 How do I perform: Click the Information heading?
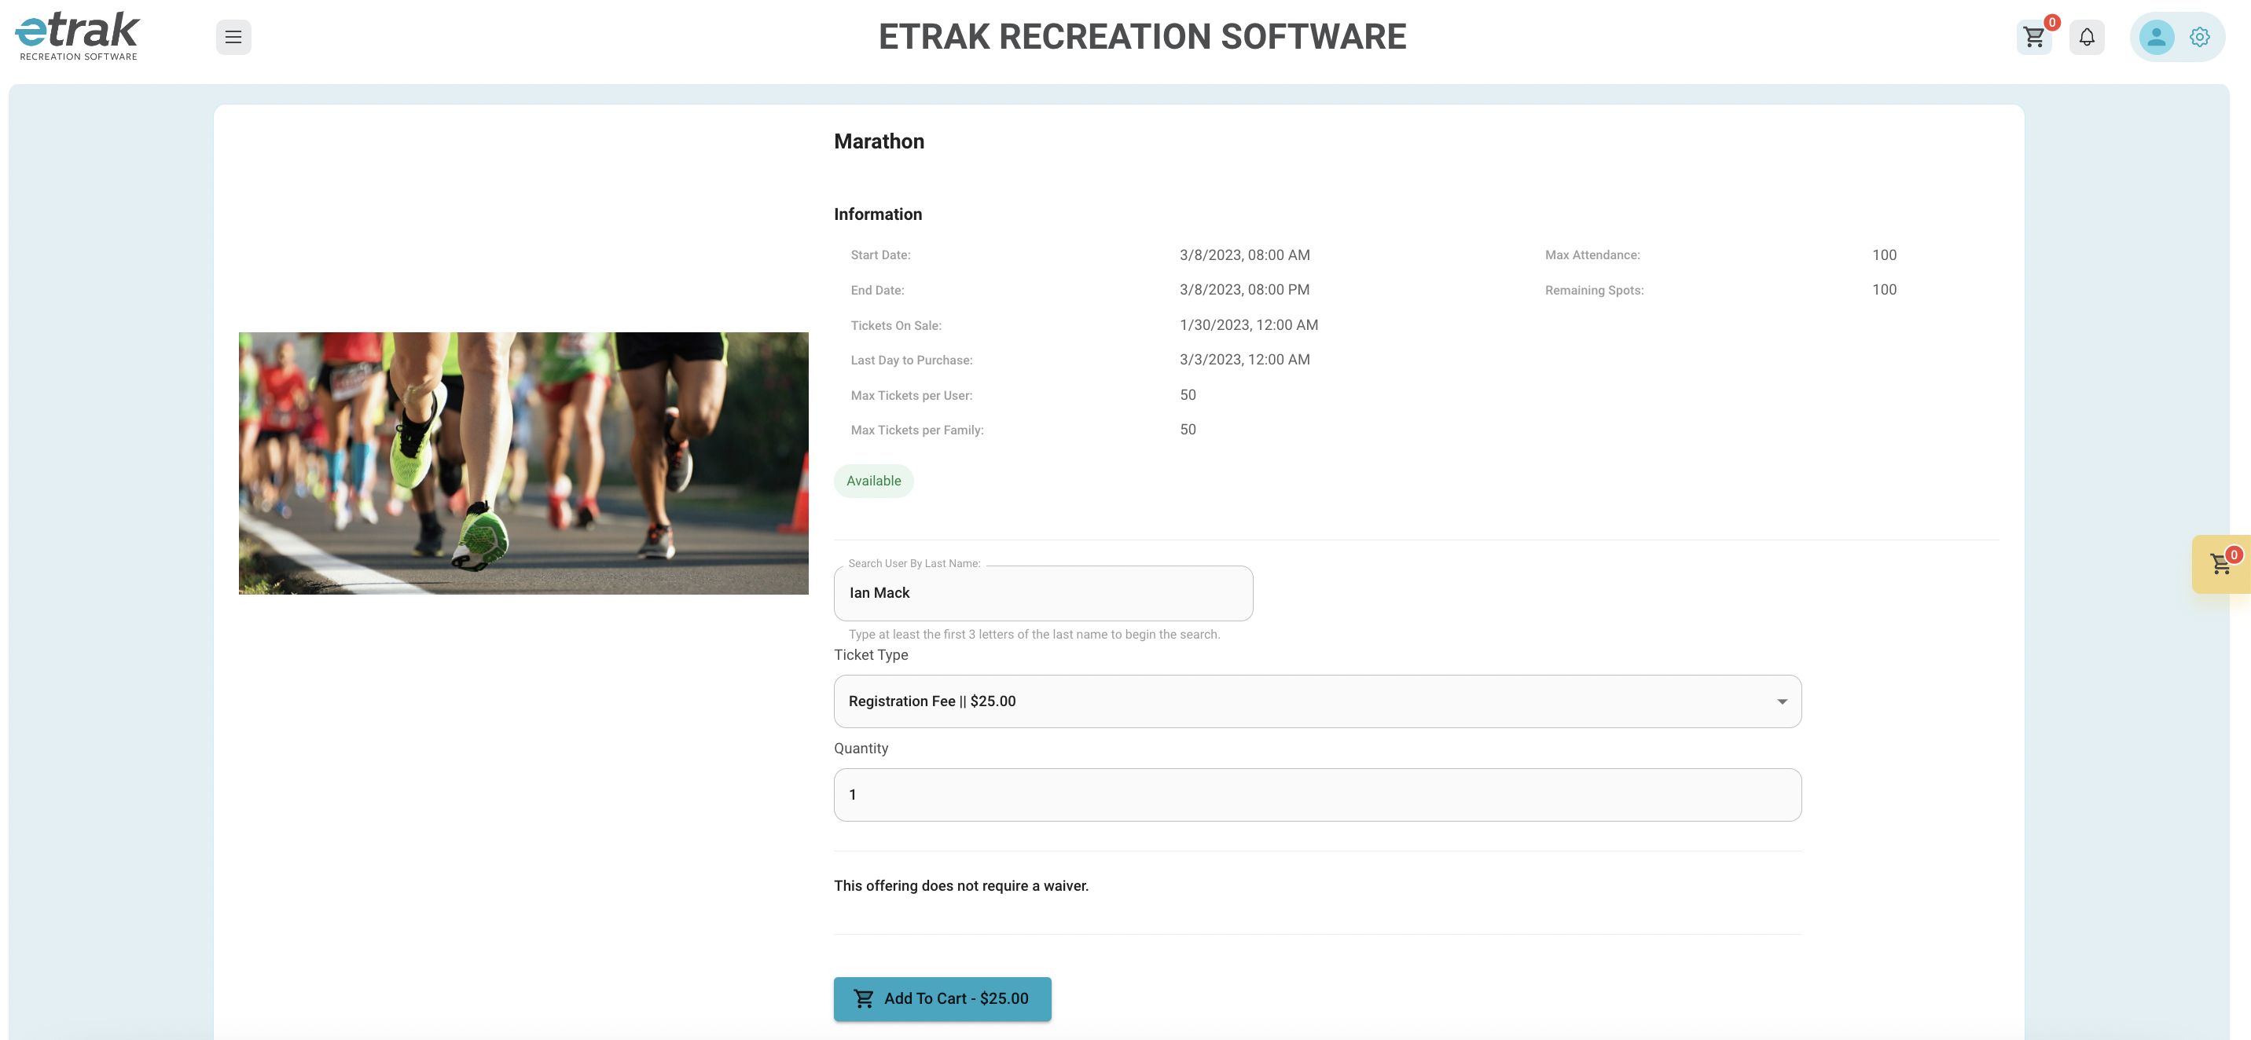point(877,214)
